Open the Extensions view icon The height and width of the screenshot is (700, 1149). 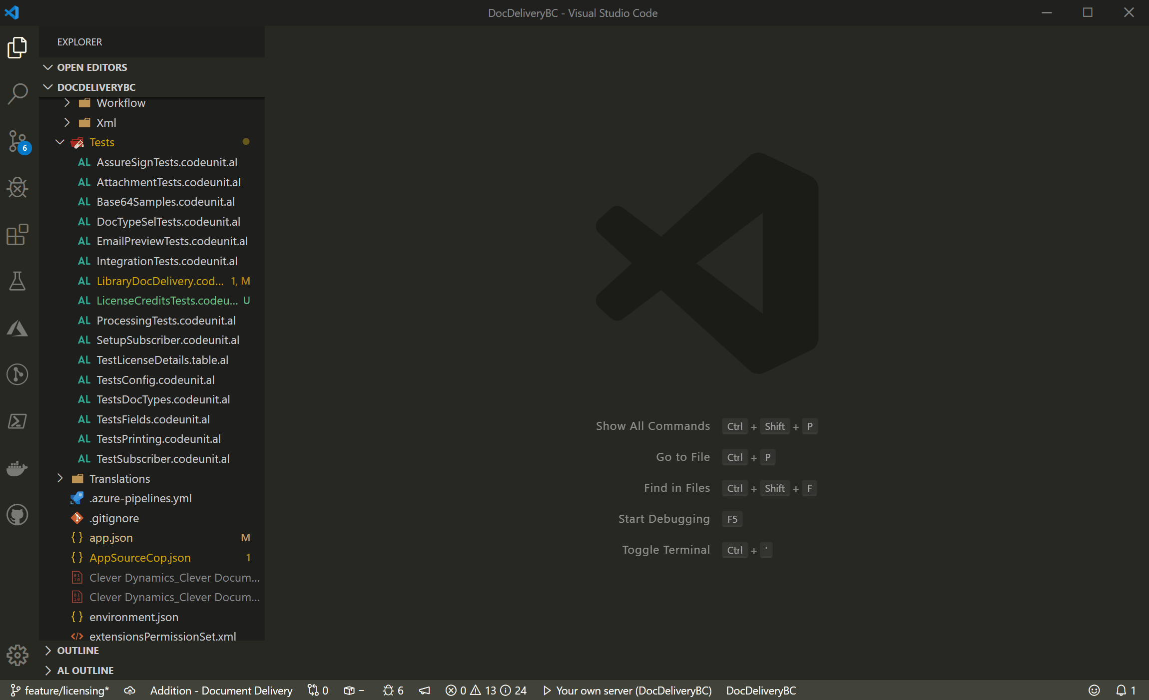[17, 235]
